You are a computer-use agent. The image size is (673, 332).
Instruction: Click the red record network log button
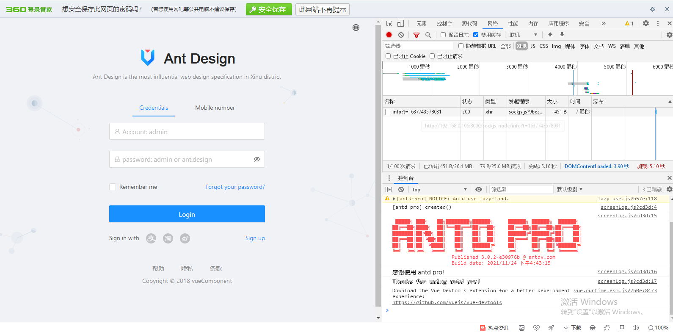coord(389,35)
